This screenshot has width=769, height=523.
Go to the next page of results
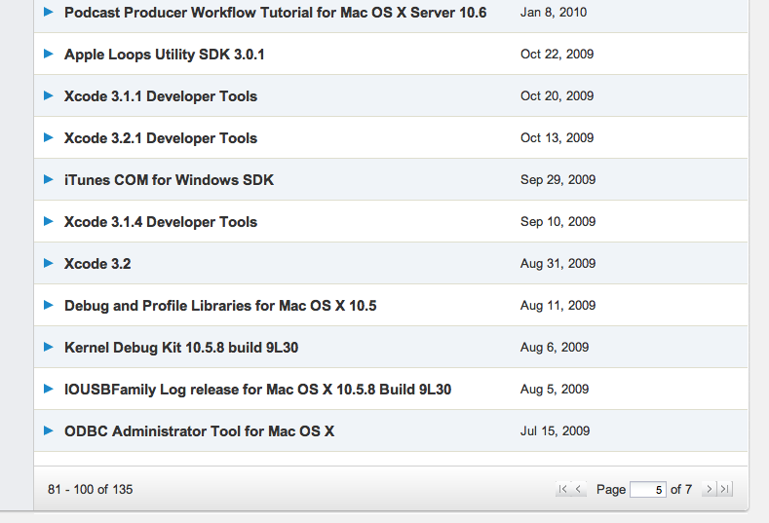tap(709, 489)
